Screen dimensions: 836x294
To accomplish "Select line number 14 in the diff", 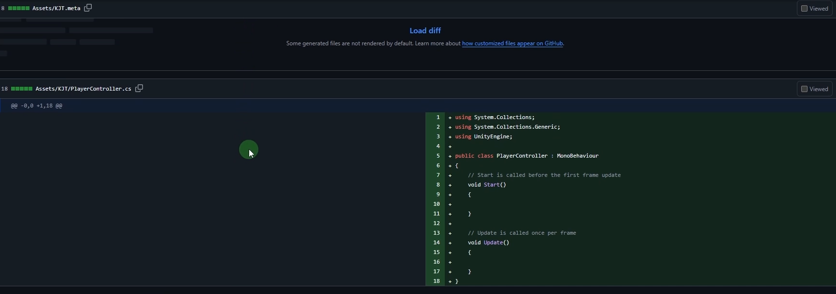I will point(436,242).
